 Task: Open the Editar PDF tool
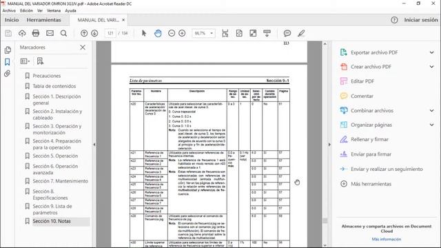(362, 81)
